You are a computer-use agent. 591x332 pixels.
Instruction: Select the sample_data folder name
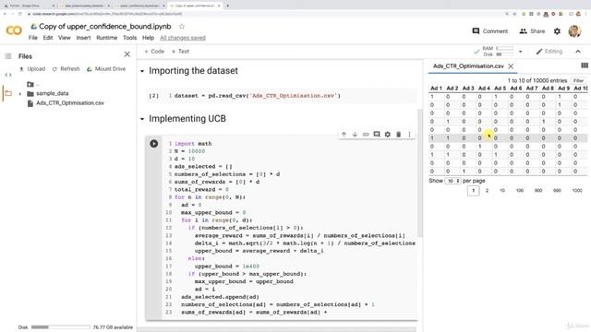pos(53,93)
